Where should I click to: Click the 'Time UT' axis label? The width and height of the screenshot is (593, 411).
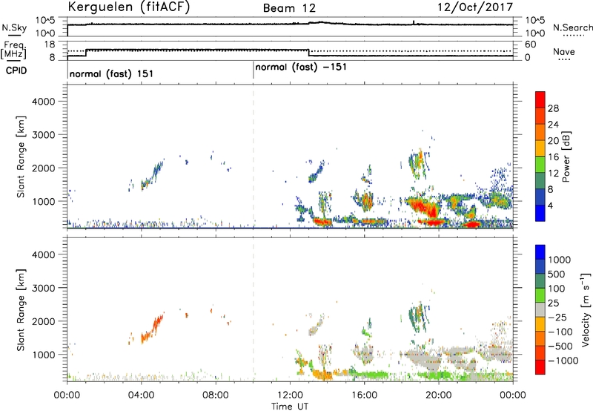pyautogui.click(x=290, y=407)
